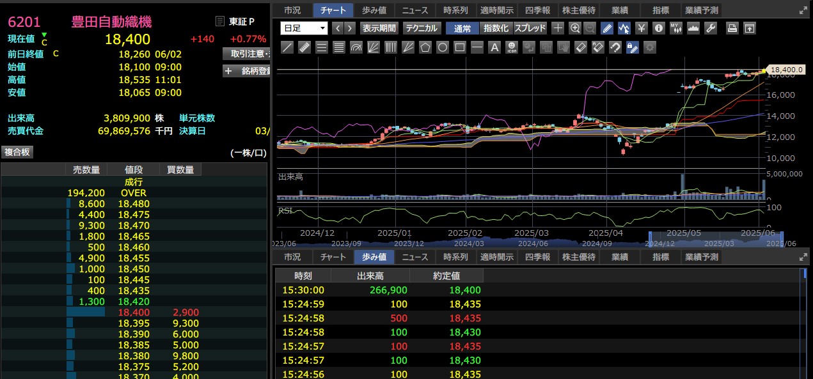
Task: Click the erase-all drawings icon
Action: [598, 47]
